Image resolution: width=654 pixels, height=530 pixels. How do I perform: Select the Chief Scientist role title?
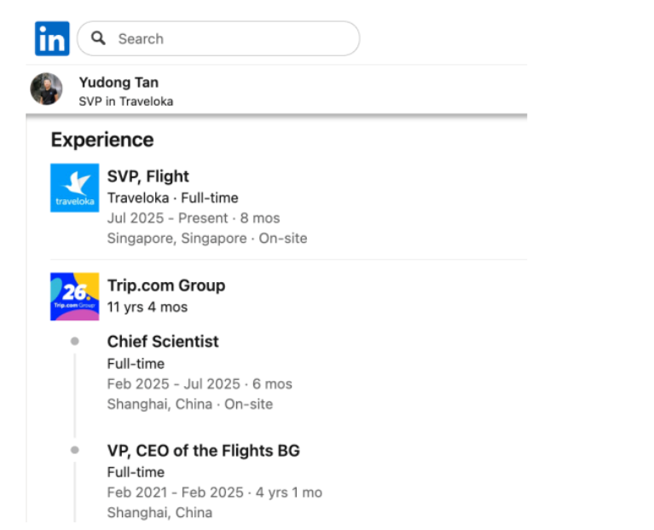[x=163, y=342]
